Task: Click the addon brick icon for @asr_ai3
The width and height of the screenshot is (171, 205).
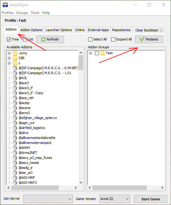Action: [x=15, y=173]
